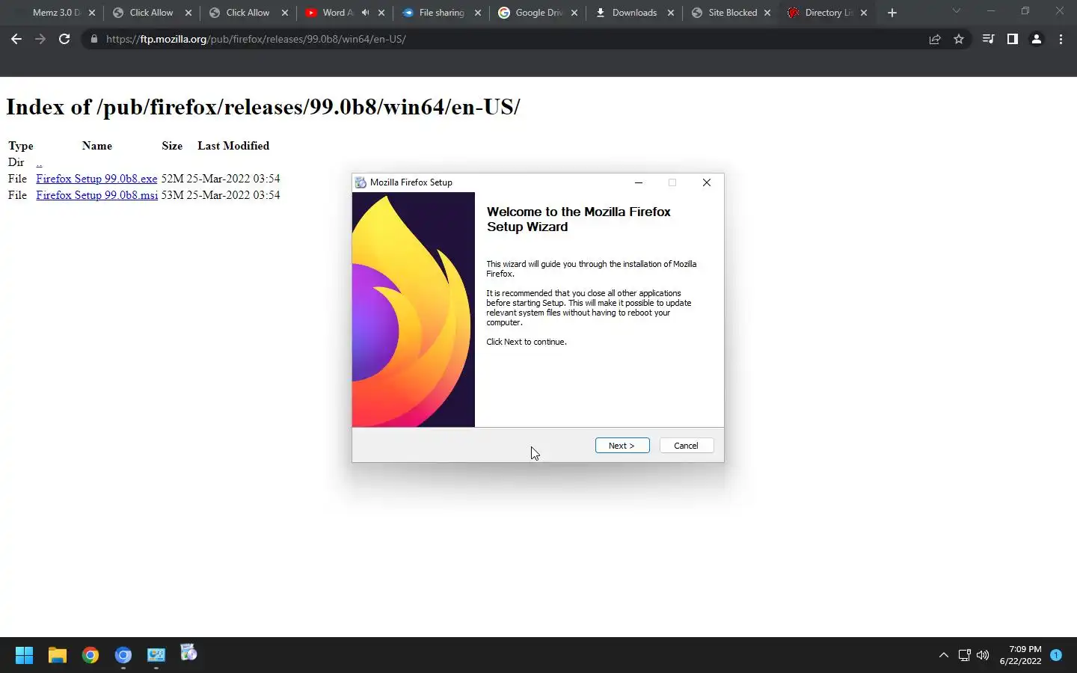The height and width of the screenshot is (673, 1077).
Task: Open Chrome three-dot menu
Action: click(x=1061, y=39)
